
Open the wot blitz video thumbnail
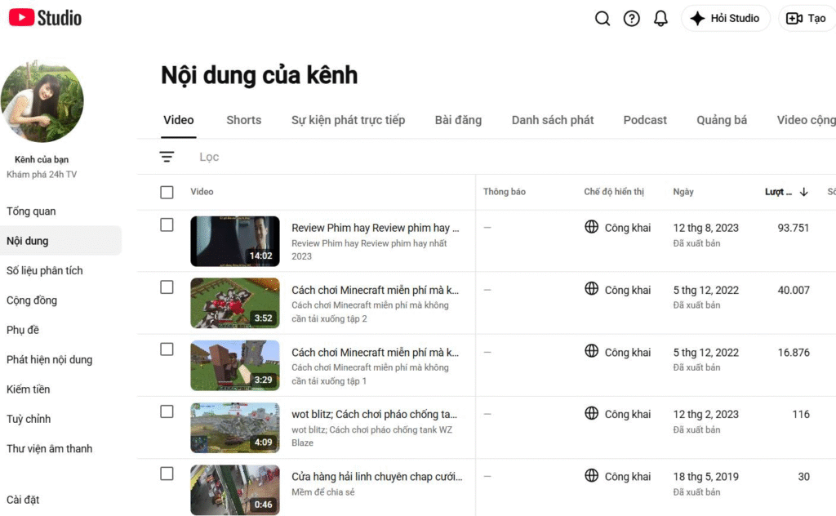(235, 428)
